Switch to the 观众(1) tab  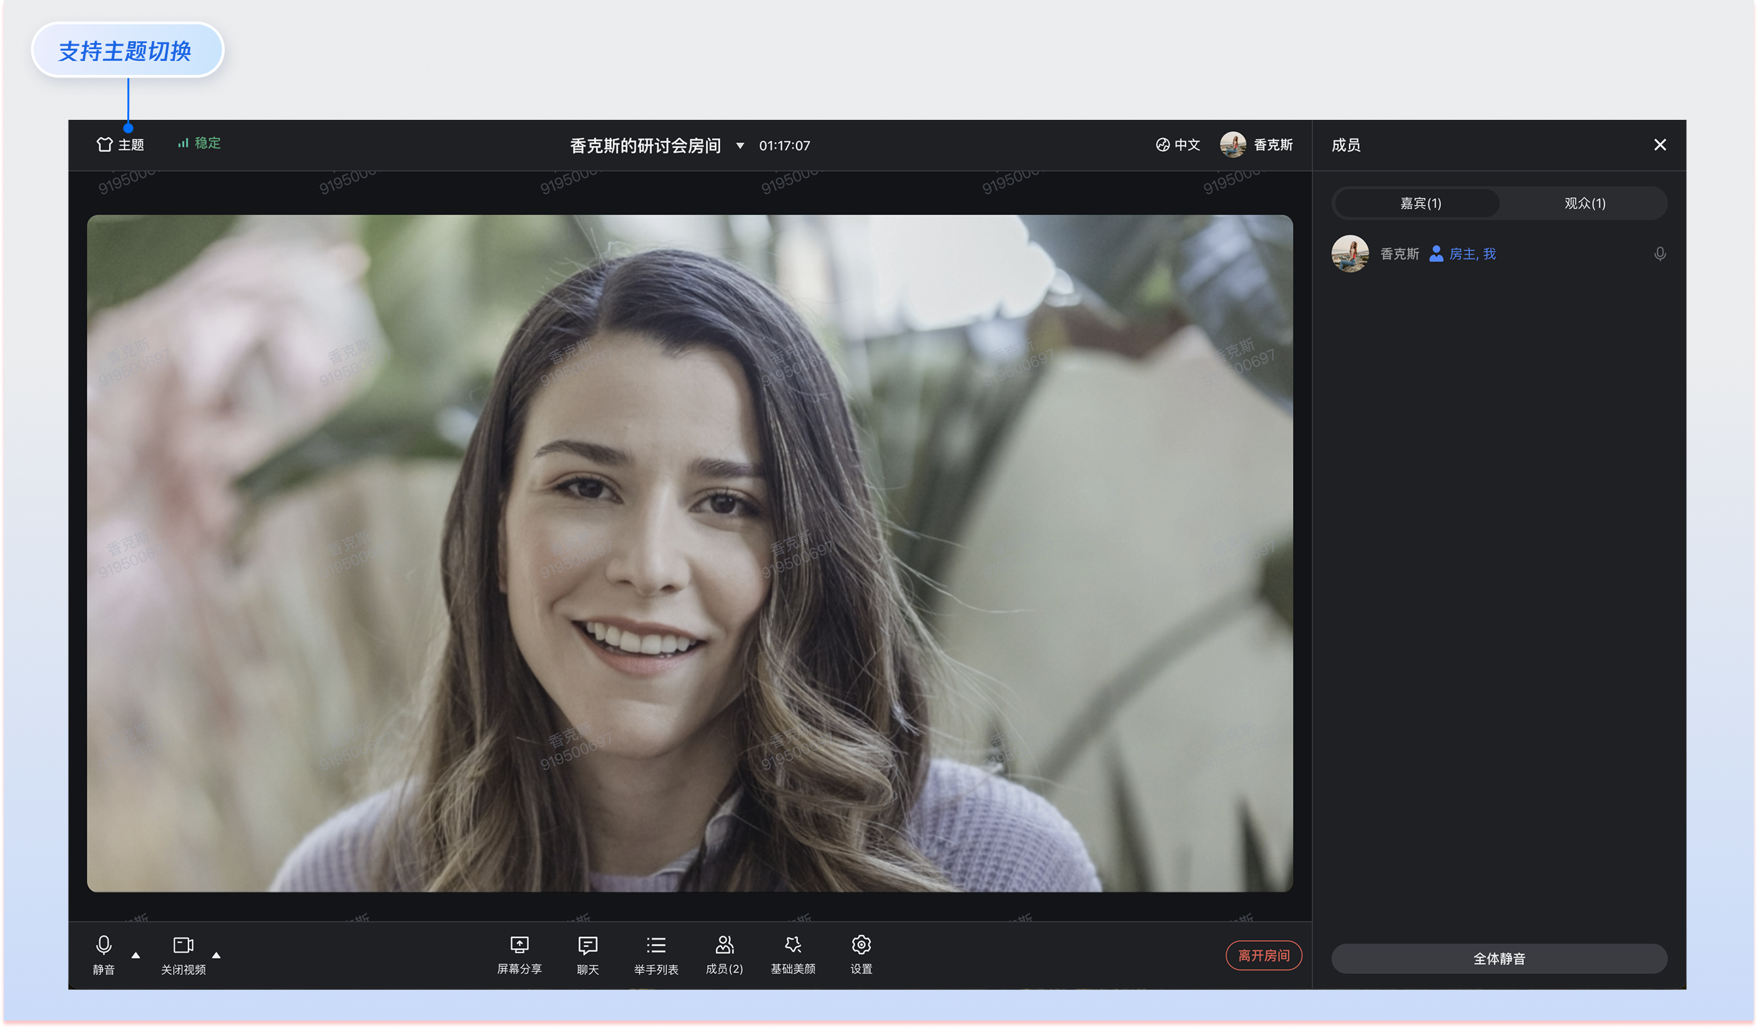point(1584,203)
